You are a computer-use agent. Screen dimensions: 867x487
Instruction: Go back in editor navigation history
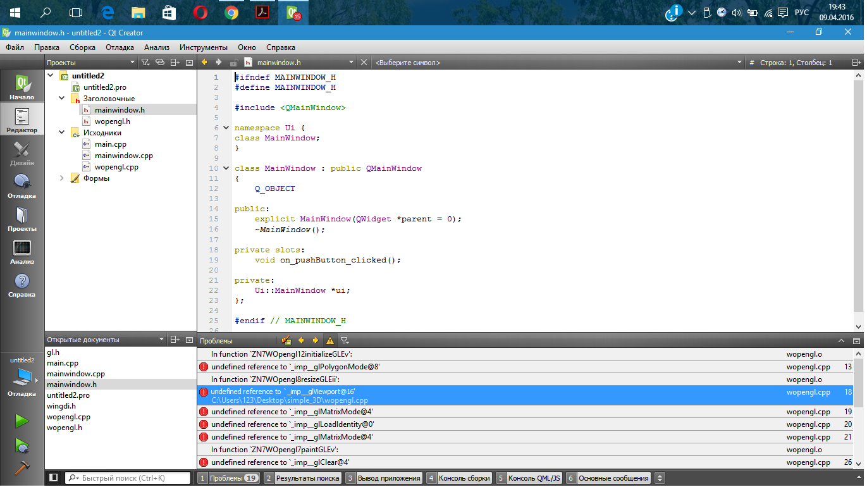point(205,63)
